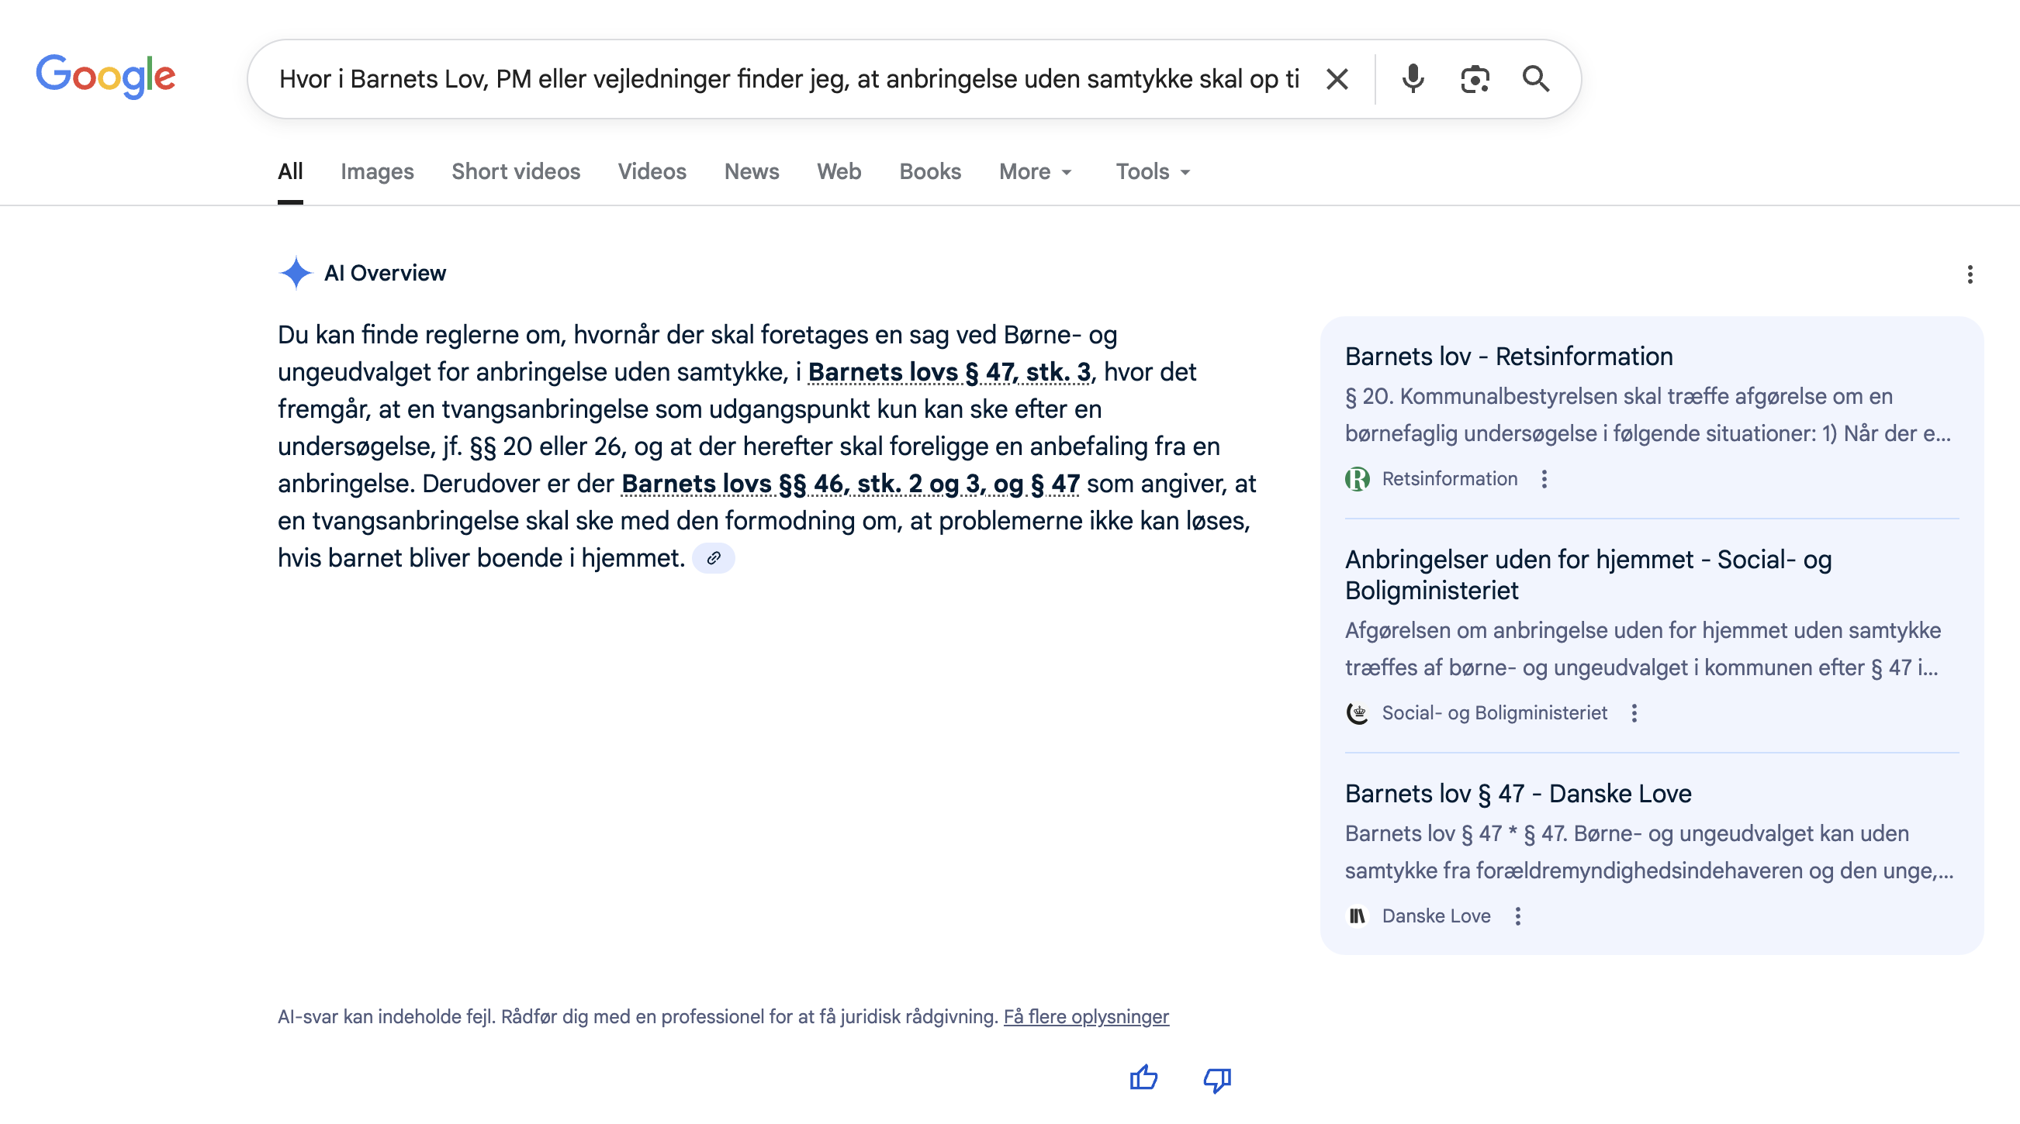2020x1124 pixels.
Task: Open options menu next to Retsinformation source
Action: pyautogui.click(x=1544, y=479)
